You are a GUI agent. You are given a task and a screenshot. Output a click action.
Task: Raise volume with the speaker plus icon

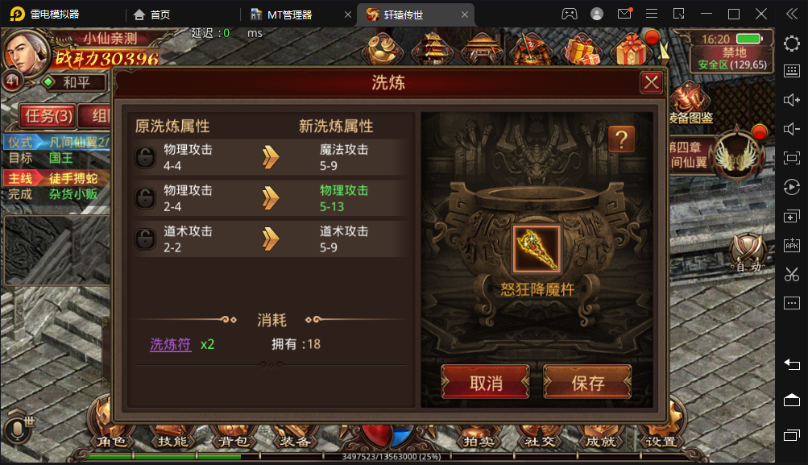coord(792,99)
